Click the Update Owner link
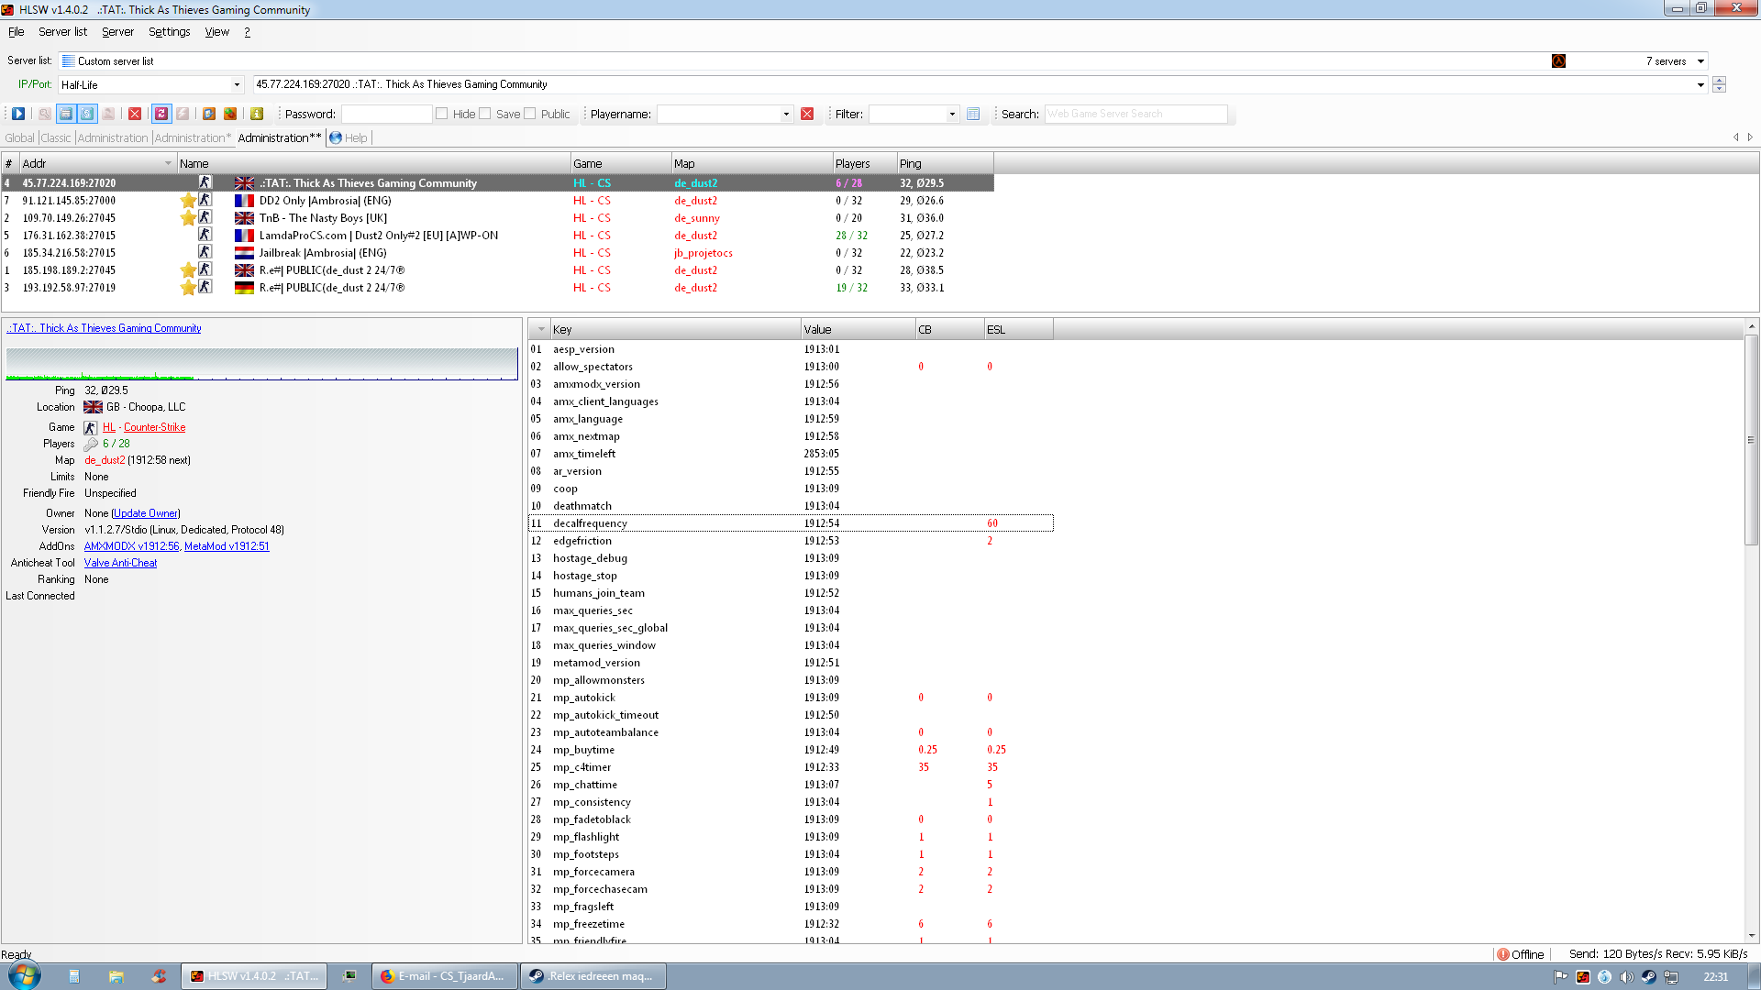Screen dimensions: 1761x990 146,513
